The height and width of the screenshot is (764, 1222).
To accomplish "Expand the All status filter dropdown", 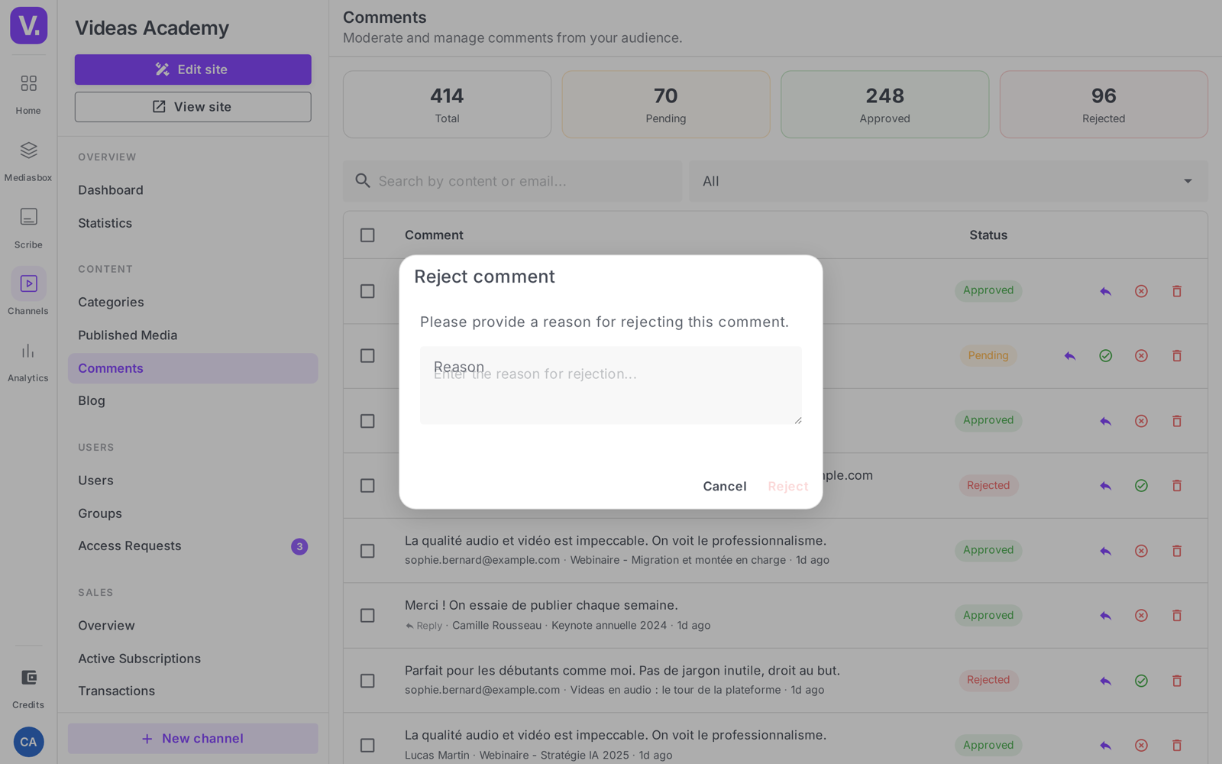I will tap(949, 181).
